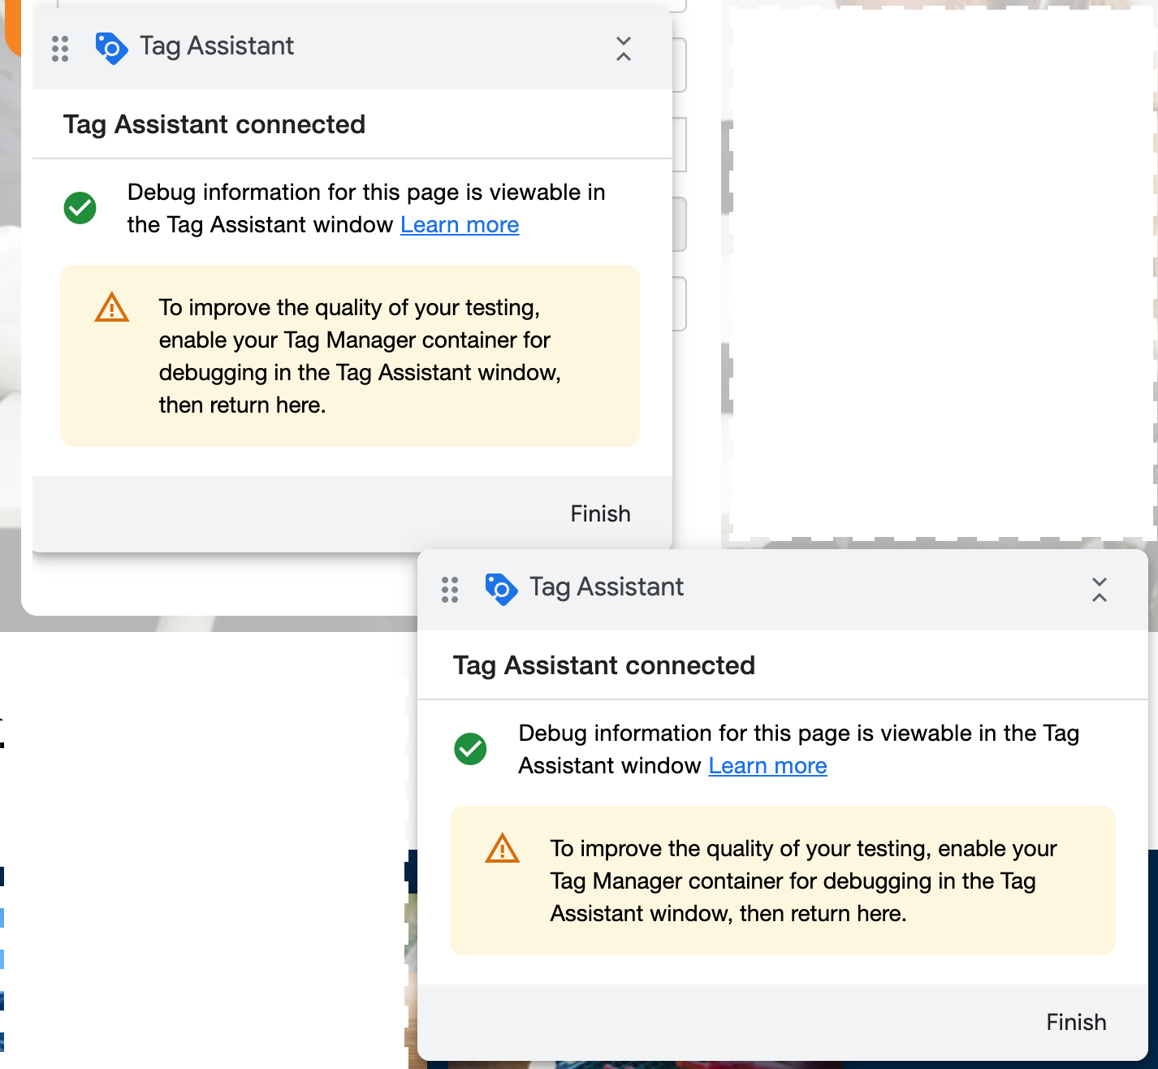Open the Learn more link in upper popup
This screenshot has width=1158, height=1069.
click(x=460, y=225)
